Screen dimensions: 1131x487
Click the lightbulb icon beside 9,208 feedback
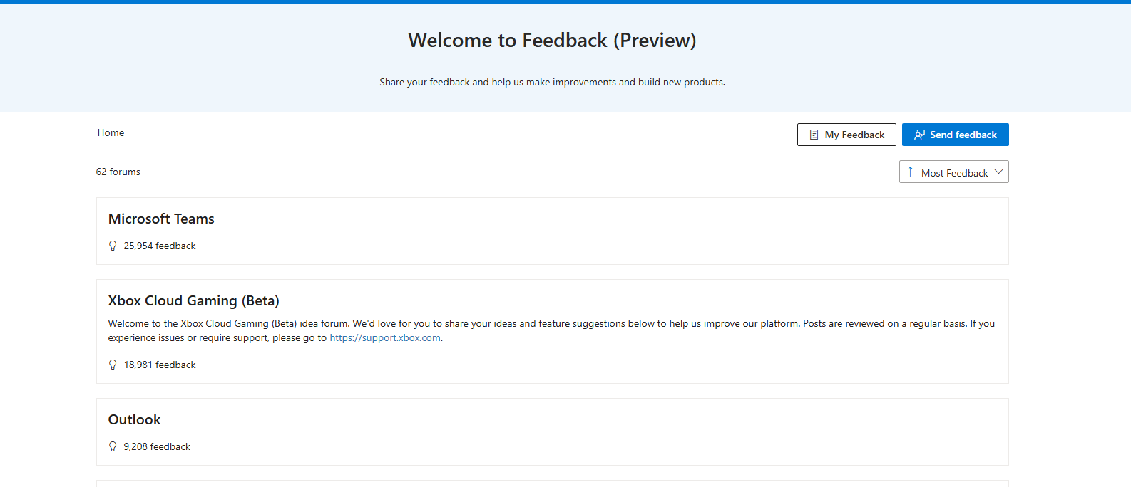[113, 446]
